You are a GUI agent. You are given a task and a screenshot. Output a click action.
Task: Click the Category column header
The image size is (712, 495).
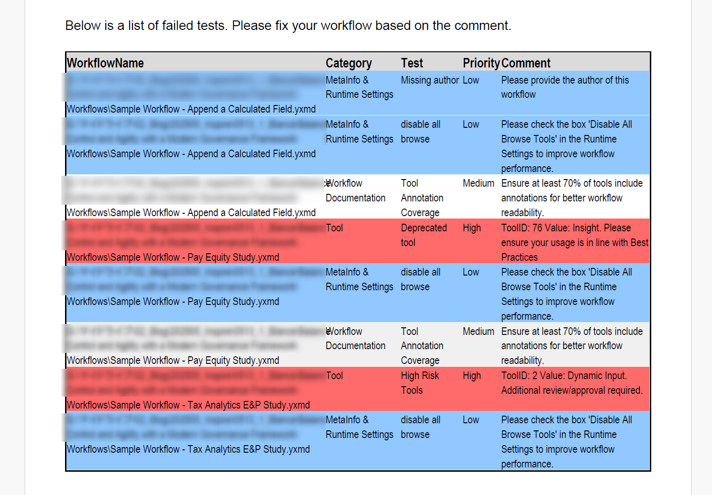pos(348,63)
